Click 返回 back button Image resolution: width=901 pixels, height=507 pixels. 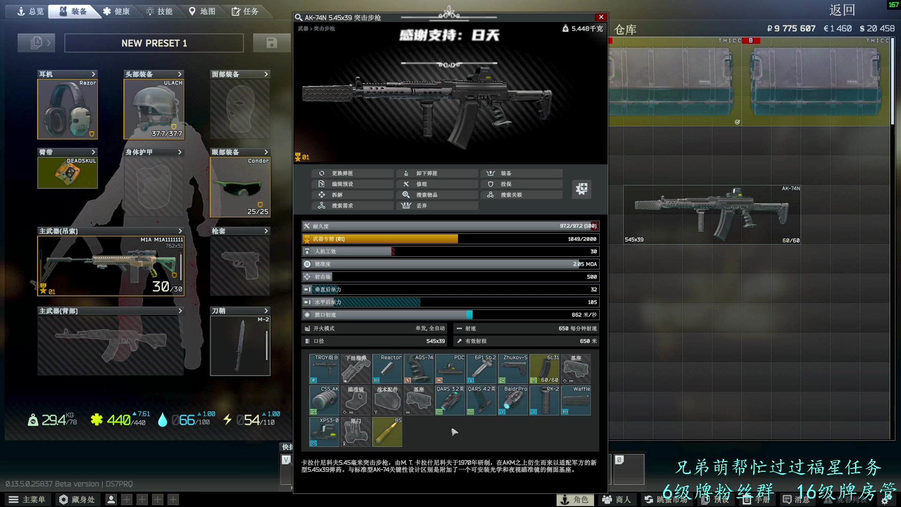point(842,10)
